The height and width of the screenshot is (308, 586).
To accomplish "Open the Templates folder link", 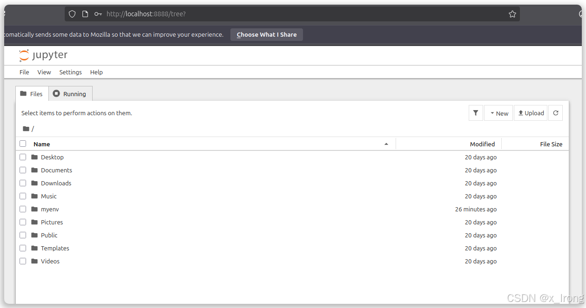I will 55,248.
